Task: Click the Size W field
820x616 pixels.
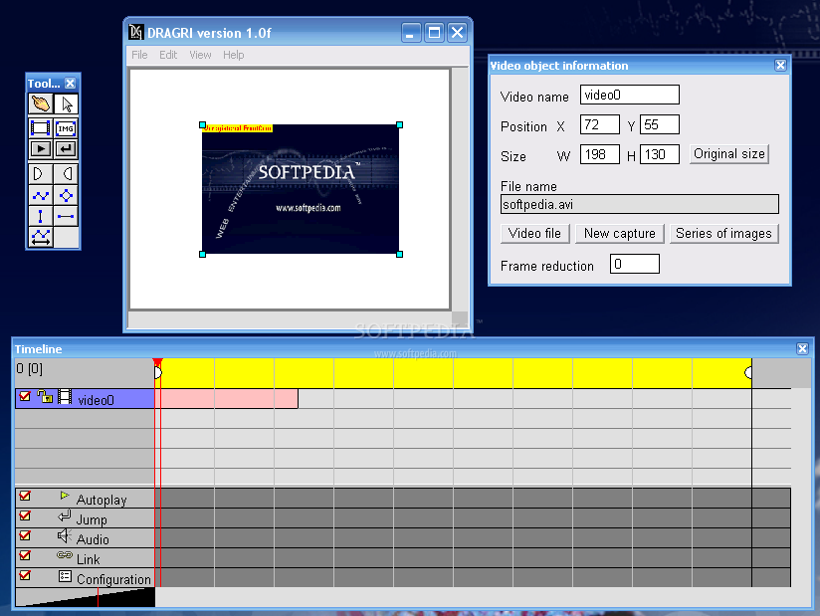Action: [x=600, y=154]
